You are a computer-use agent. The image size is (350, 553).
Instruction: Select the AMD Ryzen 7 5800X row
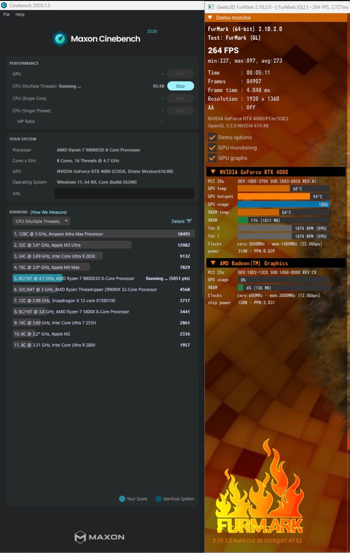click(x=103, y=312)
